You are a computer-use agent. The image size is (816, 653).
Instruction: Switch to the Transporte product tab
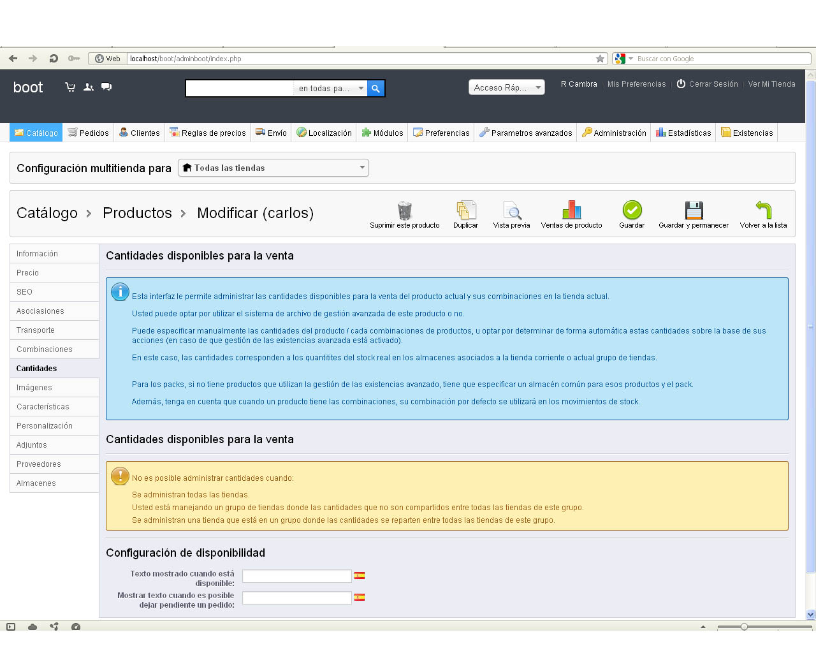click(x=54, y=330)
